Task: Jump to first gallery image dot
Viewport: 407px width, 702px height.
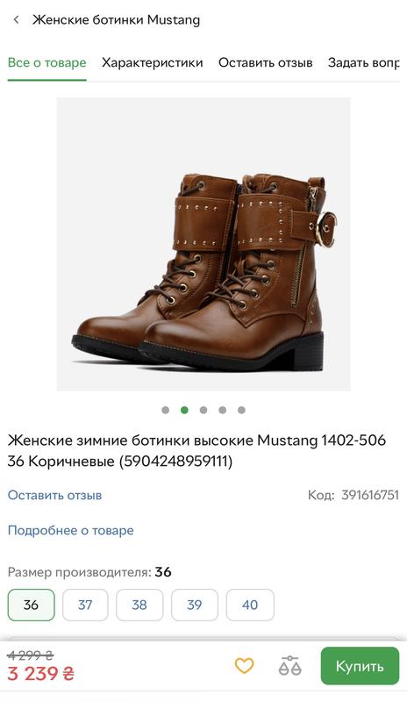Action: point(165,410)
